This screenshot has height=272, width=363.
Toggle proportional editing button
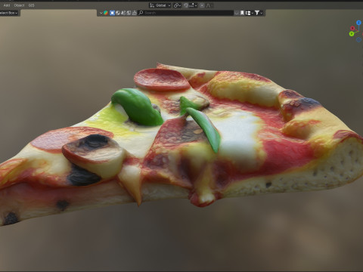(x=202, y=5)
